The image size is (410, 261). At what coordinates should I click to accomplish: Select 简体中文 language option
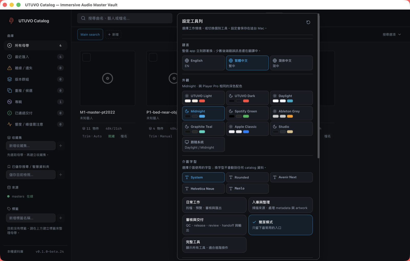point(291,63)
